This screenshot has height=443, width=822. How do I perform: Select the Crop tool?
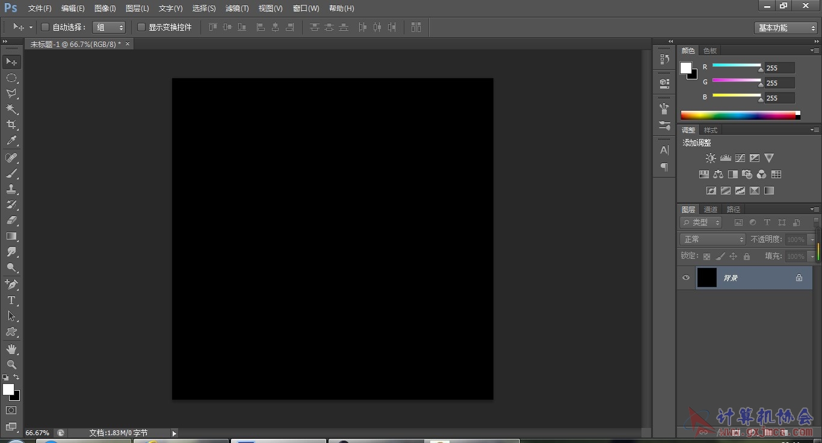[x=11, y=125]
